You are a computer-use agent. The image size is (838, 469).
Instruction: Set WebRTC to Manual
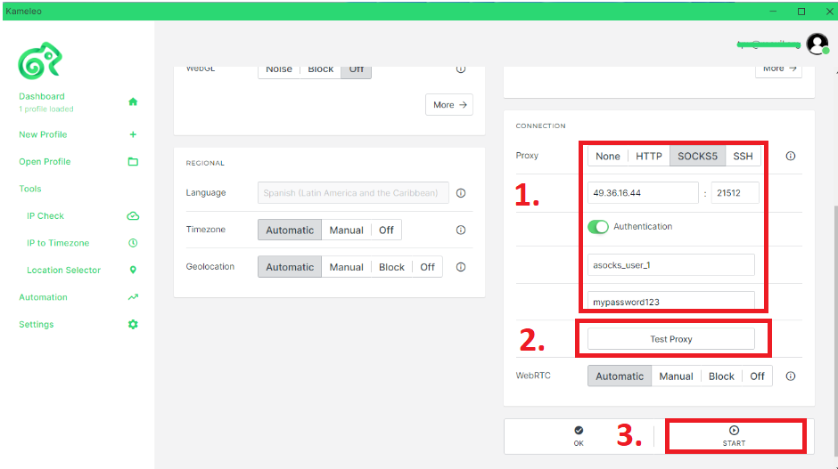pos(676,376)
